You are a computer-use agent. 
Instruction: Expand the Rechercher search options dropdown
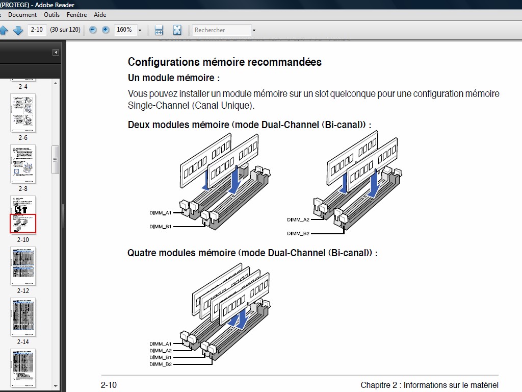(254, 30)
